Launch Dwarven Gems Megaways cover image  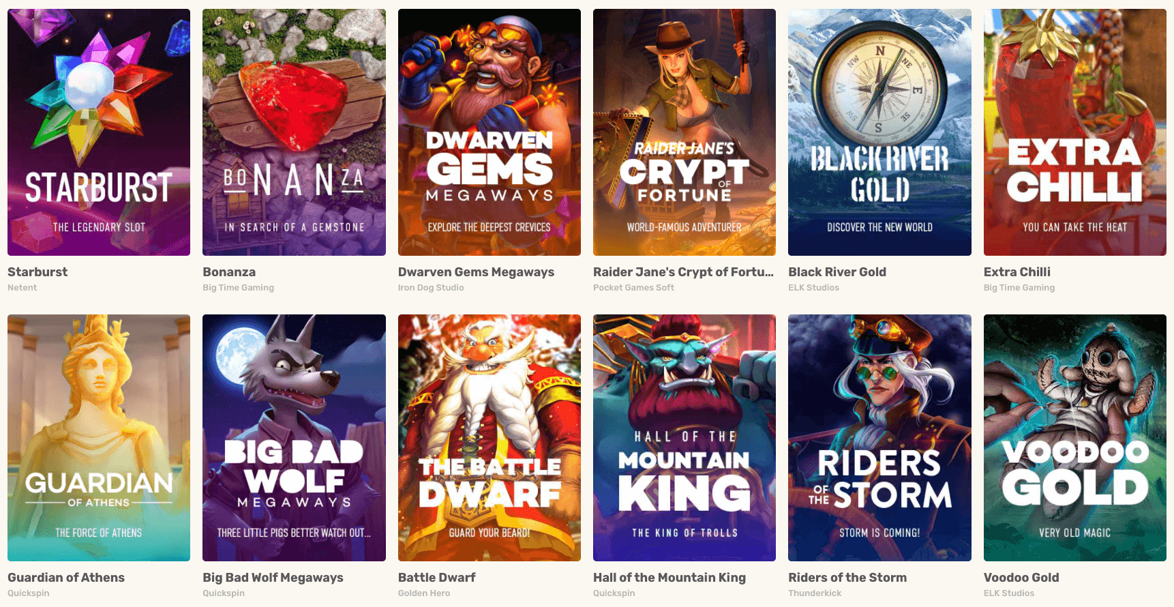[x=490, y=132]
